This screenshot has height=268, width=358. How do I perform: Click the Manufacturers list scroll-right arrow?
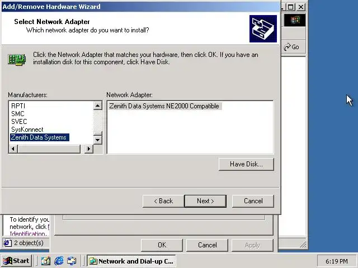coord(89,149)
